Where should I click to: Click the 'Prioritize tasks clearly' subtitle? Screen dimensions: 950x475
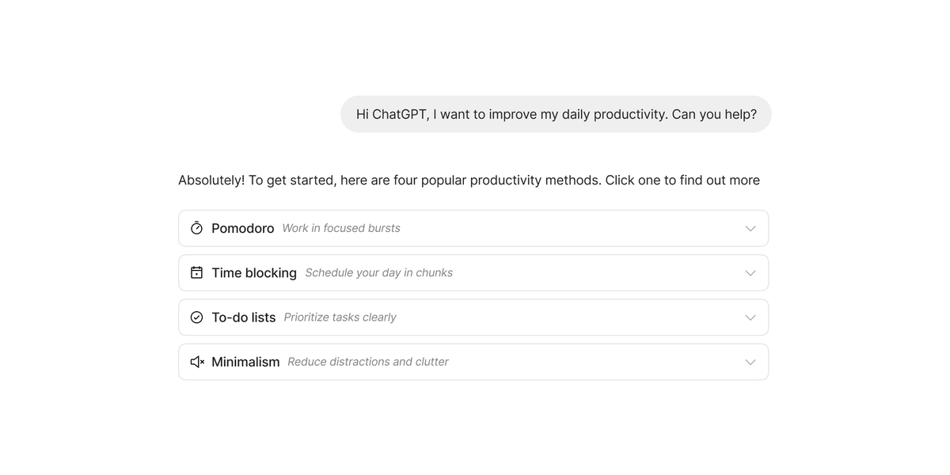(x=340, y=317)
